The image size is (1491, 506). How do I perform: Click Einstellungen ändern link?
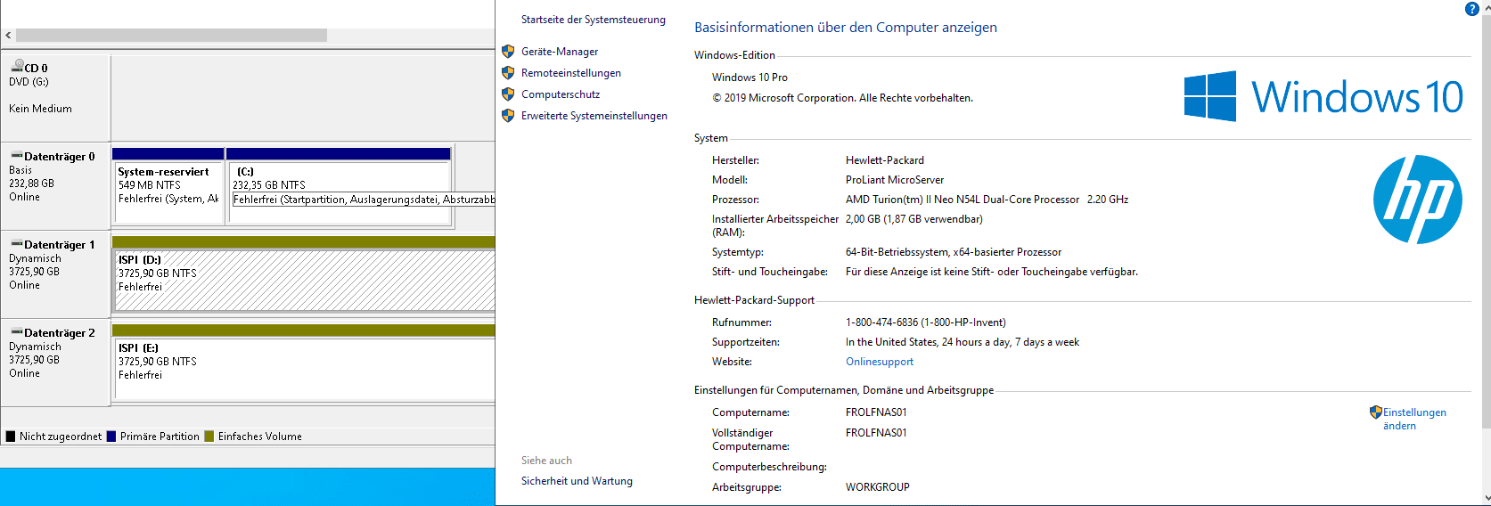pyautogui.click(x=1414, y=419)
